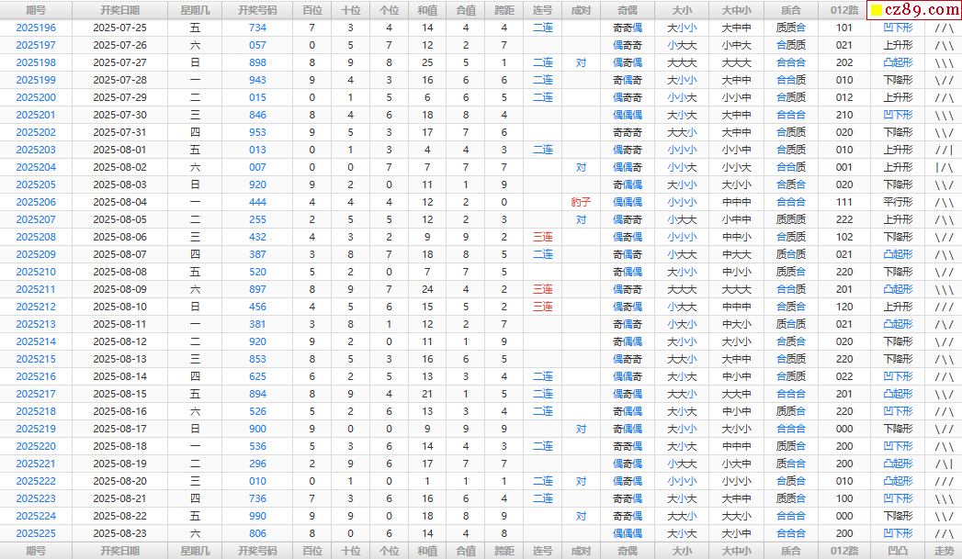962x559 pixels.
Task: Click the 大中小 header in bottom row
Action: [736, 551]
